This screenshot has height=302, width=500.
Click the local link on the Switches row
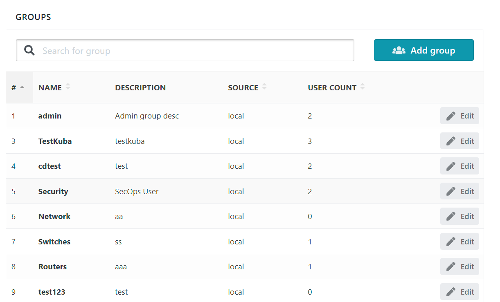pyautogui.click(x=236, y=241)
